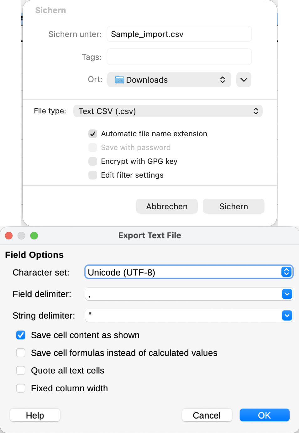Click the Abbrechen button
Screen dimensions: 299x433
coord(167,206)
